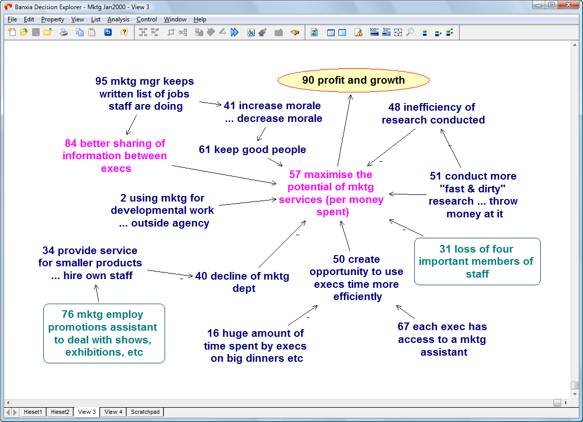
Task: Click the blue Undo toolbar icon
Action: [108, 32]
